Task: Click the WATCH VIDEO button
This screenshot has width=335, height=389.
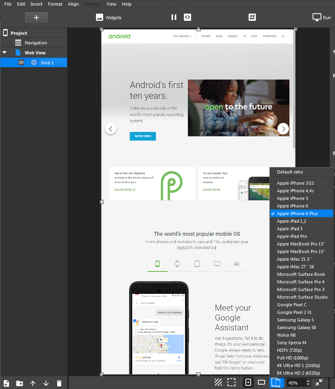Action: coord(143,136)
